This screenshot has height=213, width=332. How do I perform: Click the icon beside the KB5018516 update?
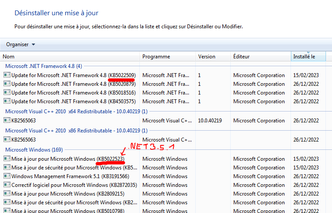7,92
